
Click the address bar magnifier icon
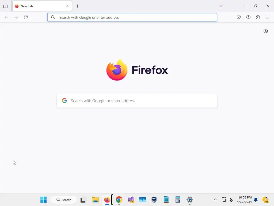pyautogui.click(x=53, y=17)
